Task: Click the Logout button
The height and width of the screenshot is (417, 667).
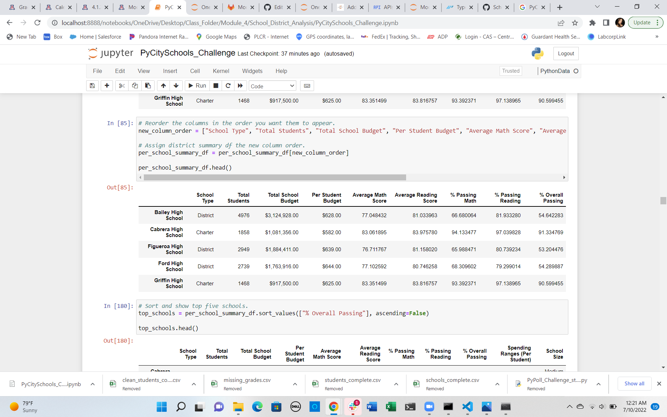Action: pos(566,53)
